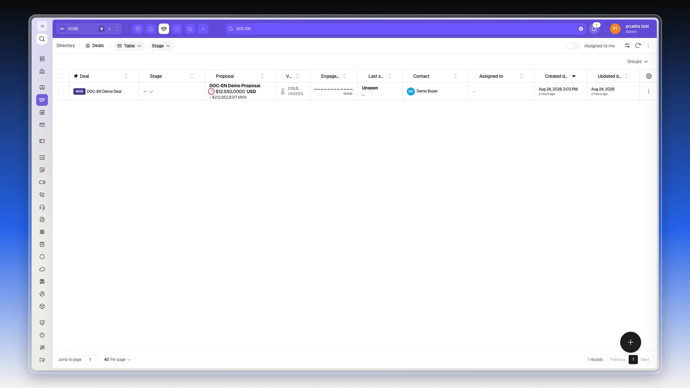Expand the Groups dropdown
The height and width of the screenshot is (388, 690).
pyautogui.click(x=637, y=61)
